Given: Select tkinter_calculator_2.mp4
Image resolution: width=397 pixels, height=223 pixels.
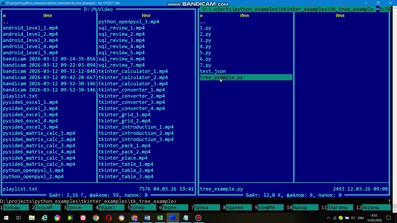Looking at the screenshot, I should (133, 77).
